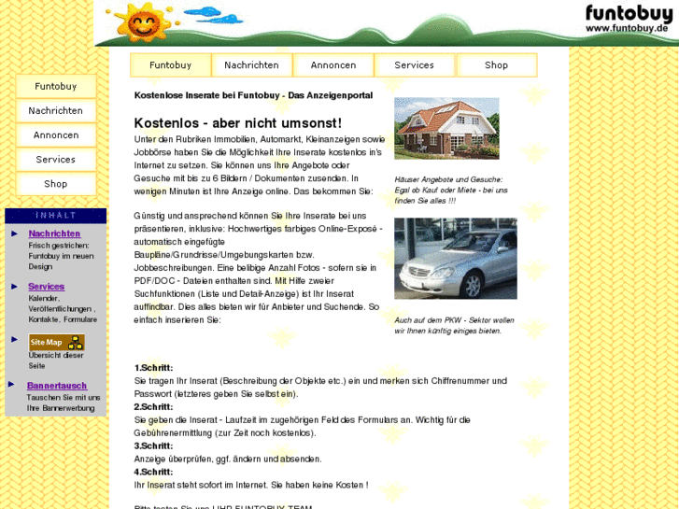Screen dimensions: 679x509
Task: Click the arrow bullet beside Services link
Action: coord(14,287)
